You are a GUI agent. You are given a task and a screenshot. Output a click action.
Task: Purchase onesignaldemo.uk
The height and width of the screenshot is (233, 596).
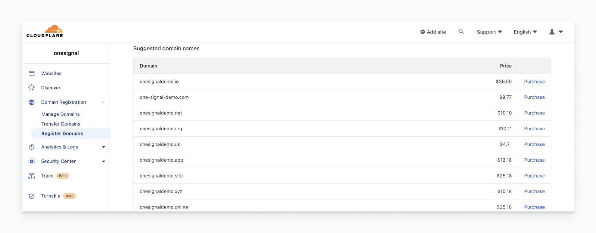click(534, 144)
